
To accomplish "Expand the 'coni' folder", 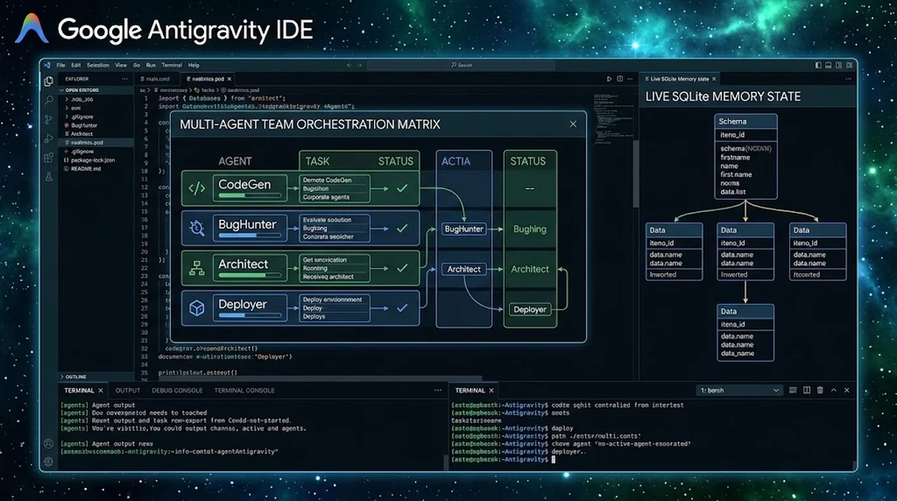I will pyautogui.click(x=96, y=108).
